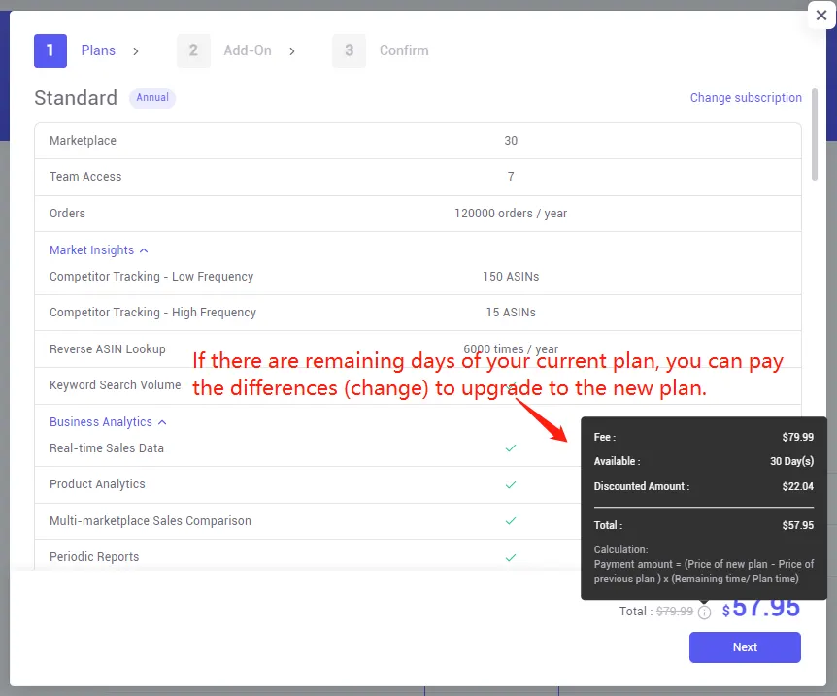837x696 pixels.
Task: Click the Annual plan badge
Action: (x=151, y=98)
